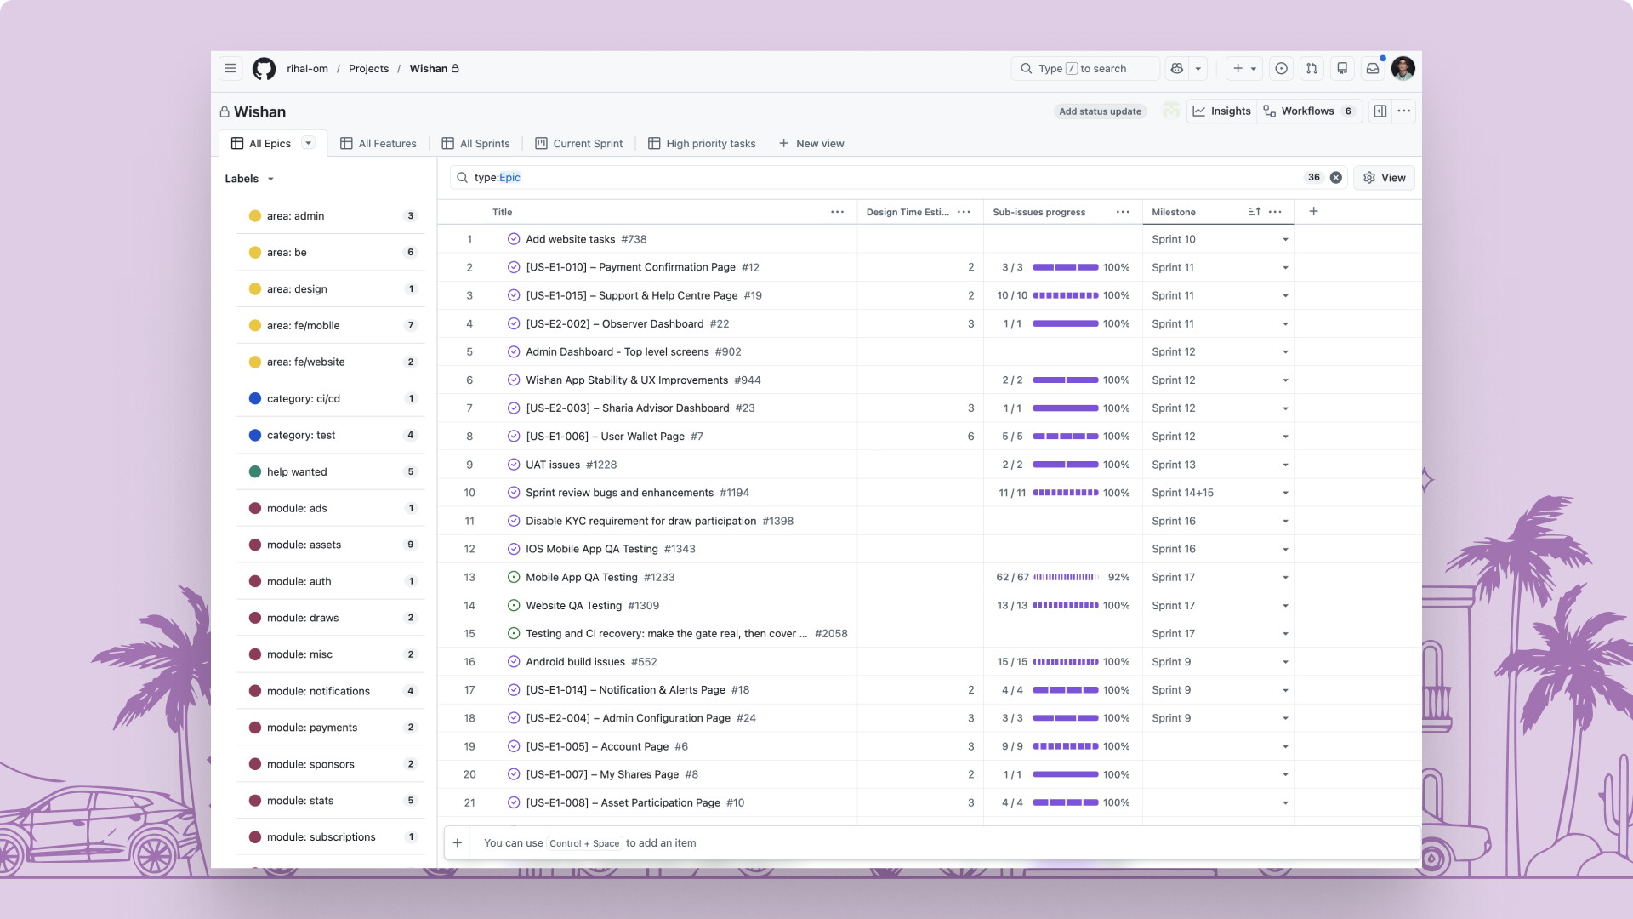Switch to All Features tab
The image size is (1633, 919).
378,143
